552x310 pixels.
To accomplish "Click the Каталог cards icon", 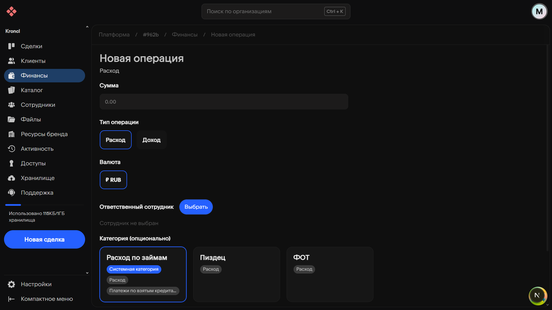I will 11,90.
